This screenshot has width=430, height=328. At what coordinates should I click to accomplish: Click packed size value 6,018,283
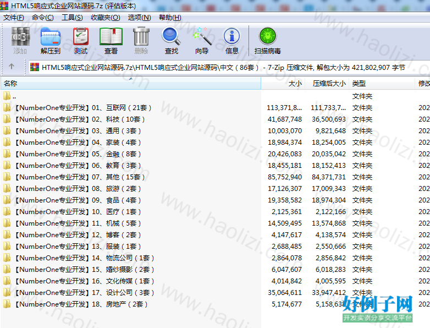tap(330, 269)
